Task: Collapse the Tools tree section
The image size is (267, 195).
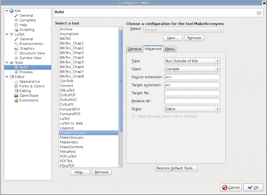Action: pyautogui.click(x=7, y=62)
